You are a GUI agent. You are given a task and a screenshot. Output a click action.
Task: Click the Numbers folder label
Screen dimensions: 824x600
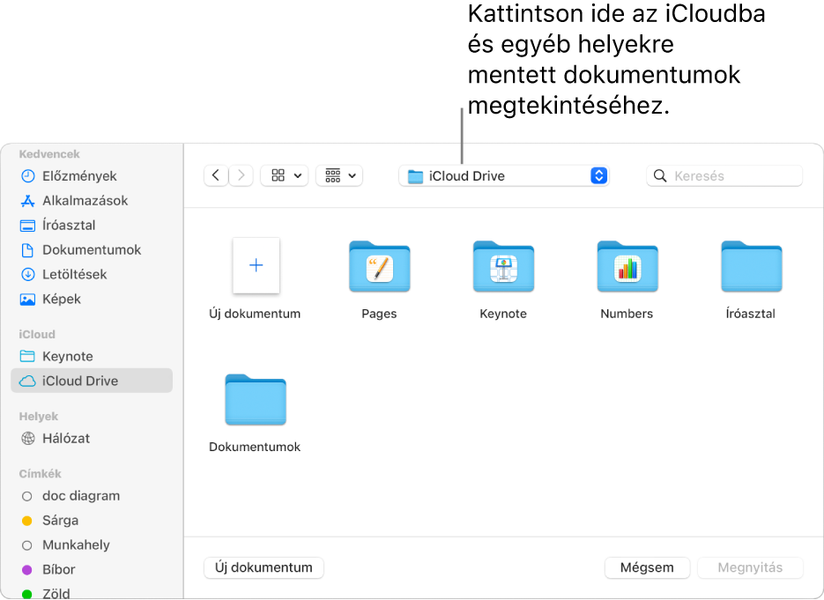(627, 314)
